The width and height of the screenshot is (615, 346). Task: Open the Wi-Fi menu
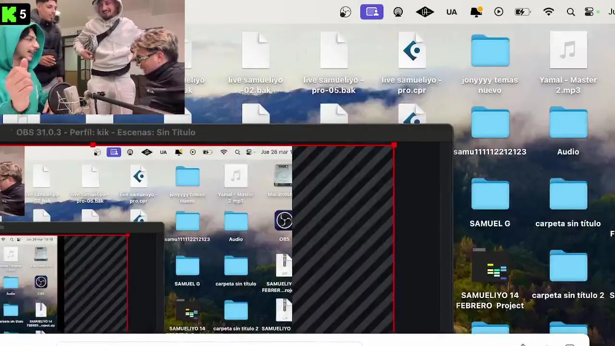(x=548, y=12)
